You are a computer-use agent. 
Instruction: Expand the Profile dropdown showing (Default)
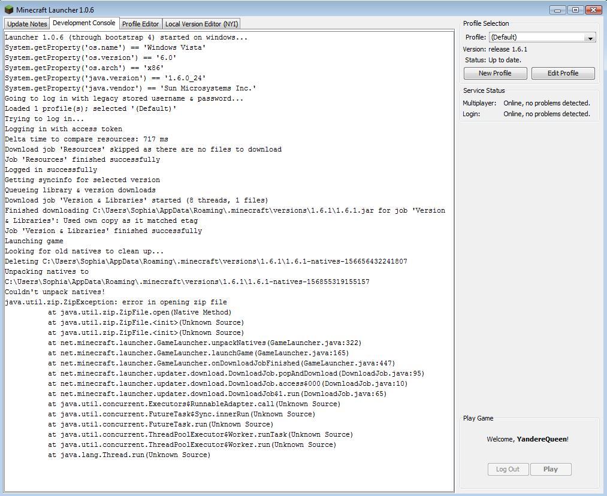coord(542,37)
